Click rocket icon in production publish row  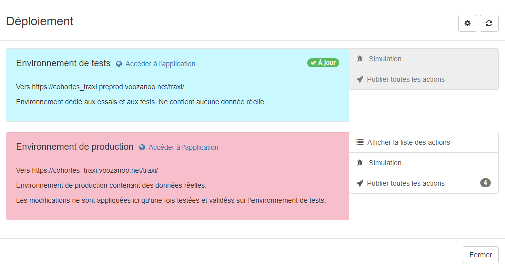pos(360,183)
